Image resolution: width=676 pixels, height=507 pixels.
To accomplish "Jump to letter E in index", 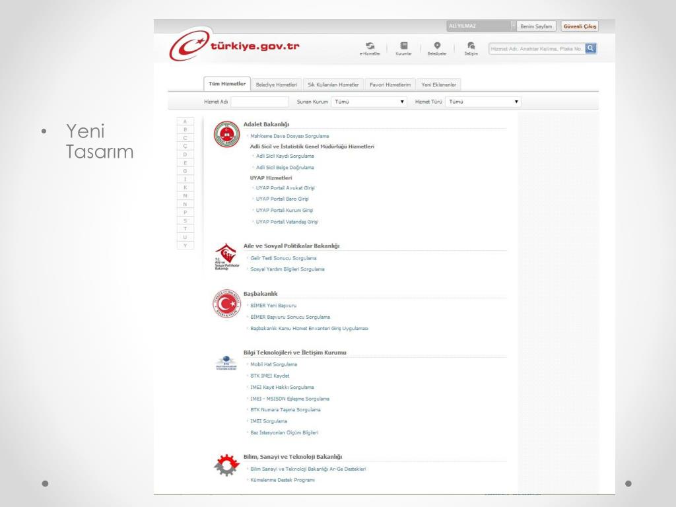I will point(186,163).
